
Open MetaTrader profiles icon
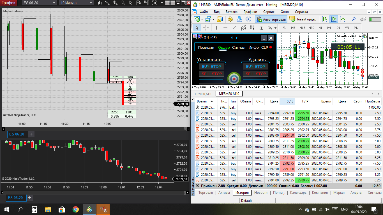pyautogui.click(x=208, y=19)
